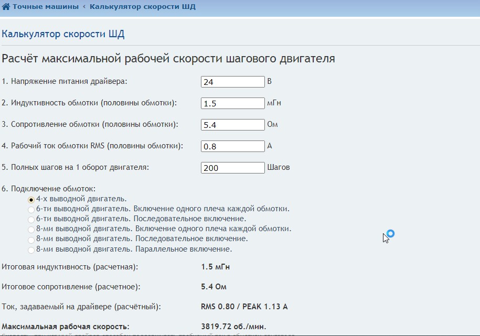The image size is (480, 336).
Task: Go to Калькулятор скорости ШД breadcrumb link
Action: point(143,7)
